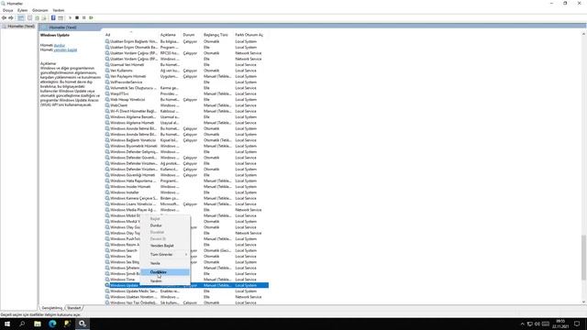Viewport: 587px width, 330px height.
Task: Click the blue Help toolbar icon
Action: [x=53, y=18]
